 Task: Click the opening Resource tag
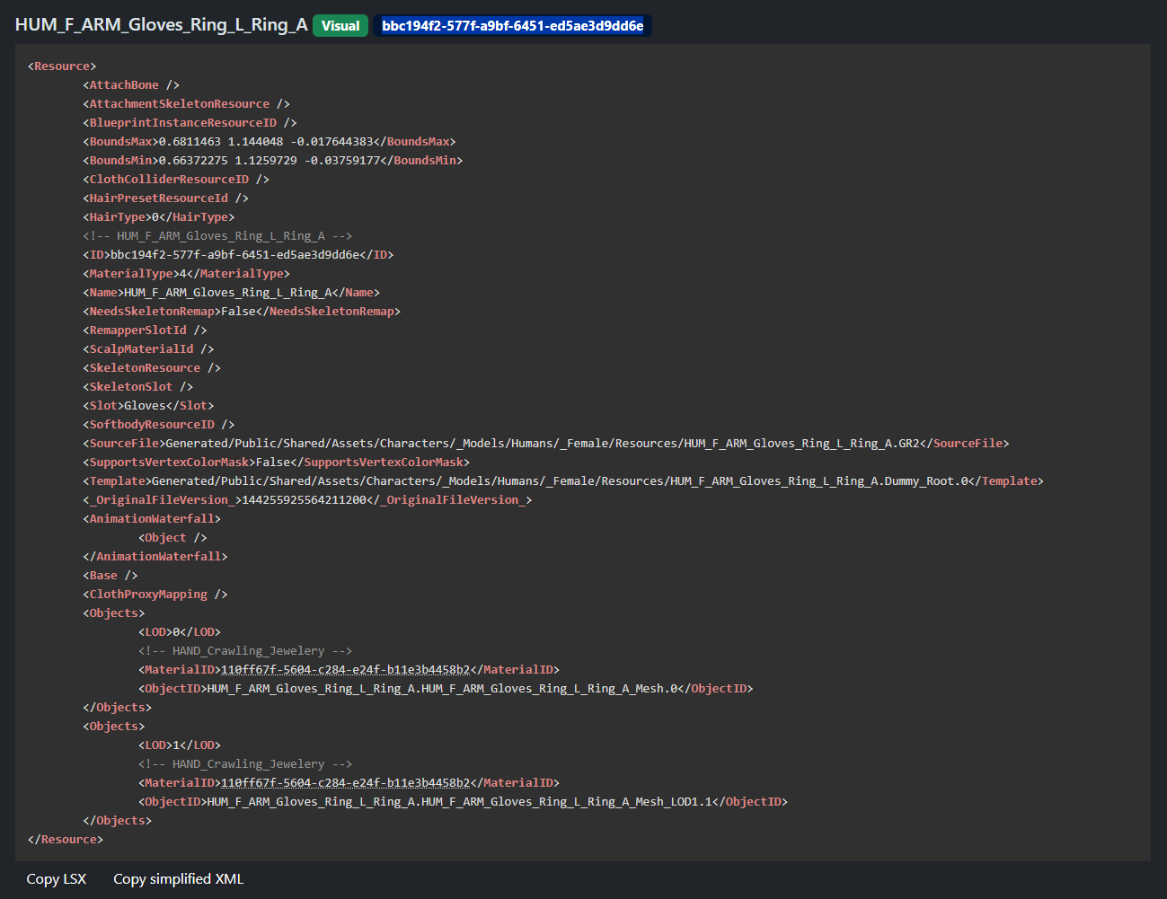pos(62,66)
